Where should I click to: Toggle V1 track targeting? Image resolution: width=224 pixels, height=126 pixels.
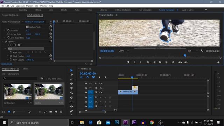(x=90, y=92)
